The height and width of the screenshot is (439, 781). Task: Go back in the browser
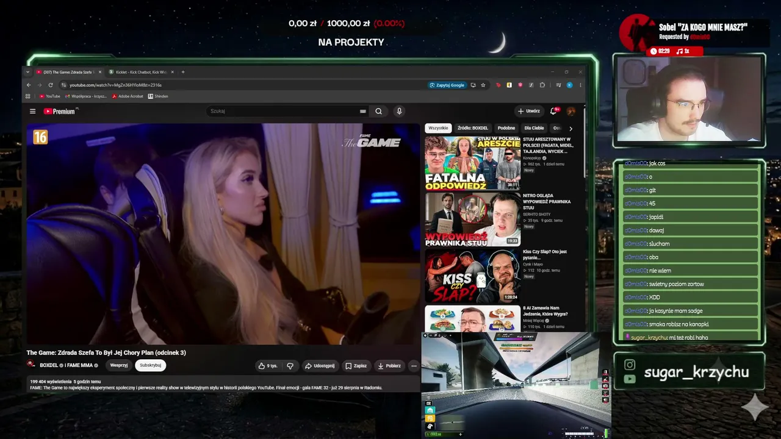[29, 85]
